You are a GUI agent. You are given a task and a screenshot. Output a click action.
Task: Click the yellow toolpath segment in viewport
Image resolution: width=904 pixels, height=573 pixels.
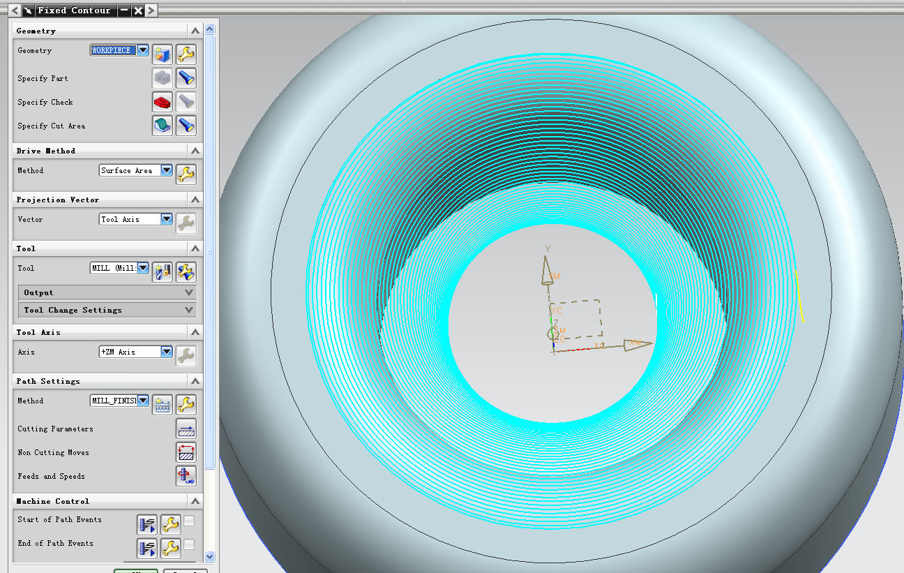point(800,296)
